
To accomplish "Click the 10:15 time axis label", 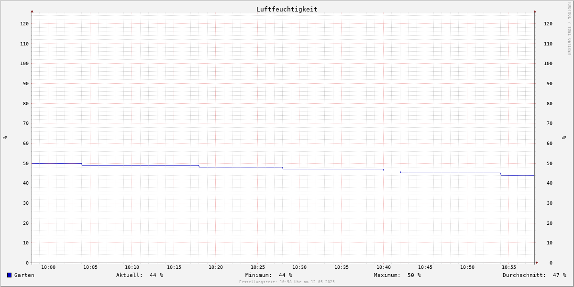I will pyautogui.click(x=174, y=267).
